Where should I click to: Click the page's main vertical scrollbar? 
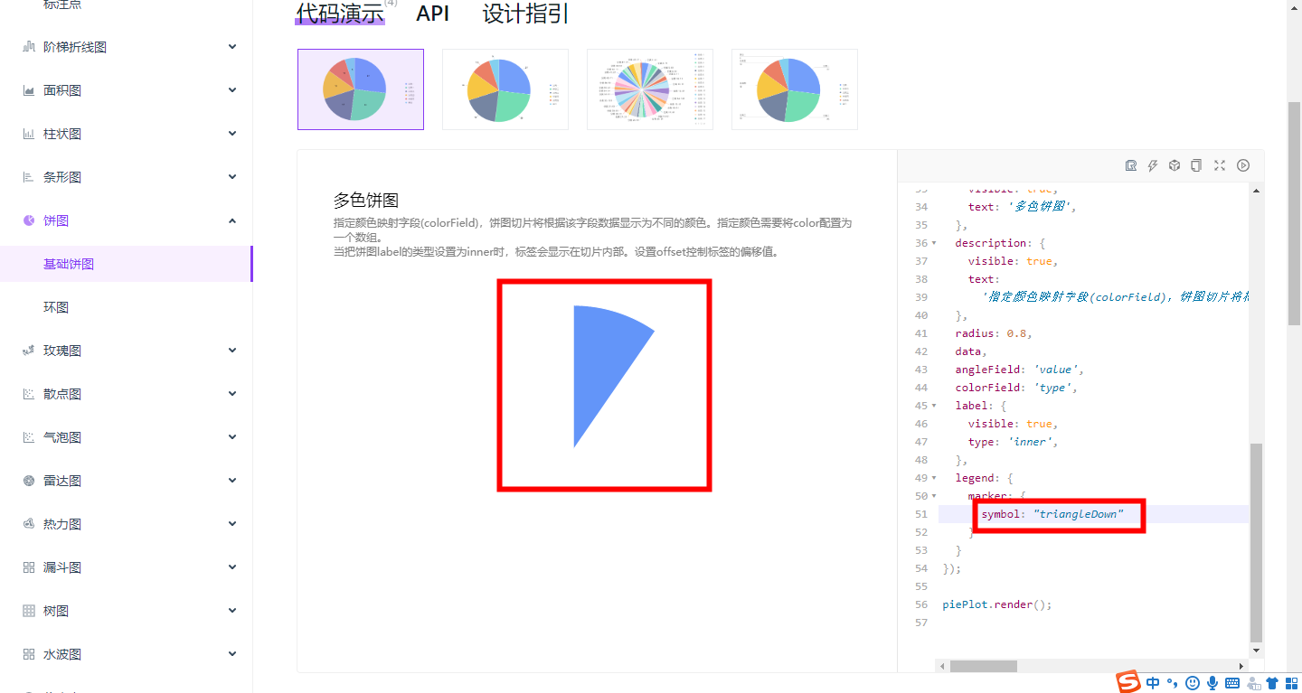(1294, 212)
